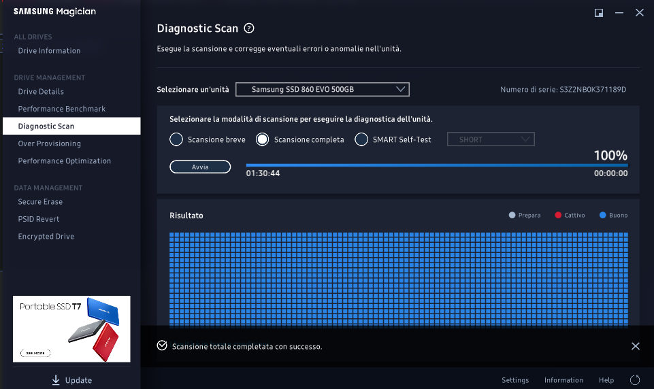The height and width of the screenshot is (389, 654).
Task: Click the Buono blue legend swatch
Action: (603, 215)
